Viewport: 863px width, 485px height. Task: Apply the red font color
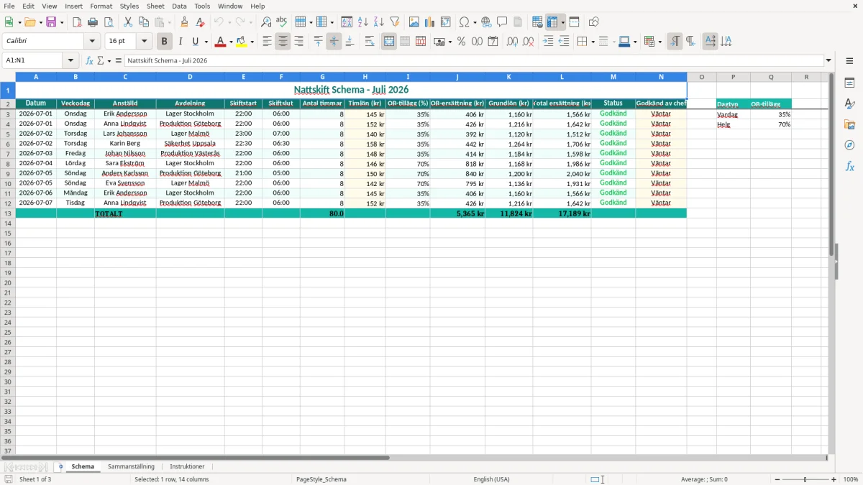[x=220, y=42]
